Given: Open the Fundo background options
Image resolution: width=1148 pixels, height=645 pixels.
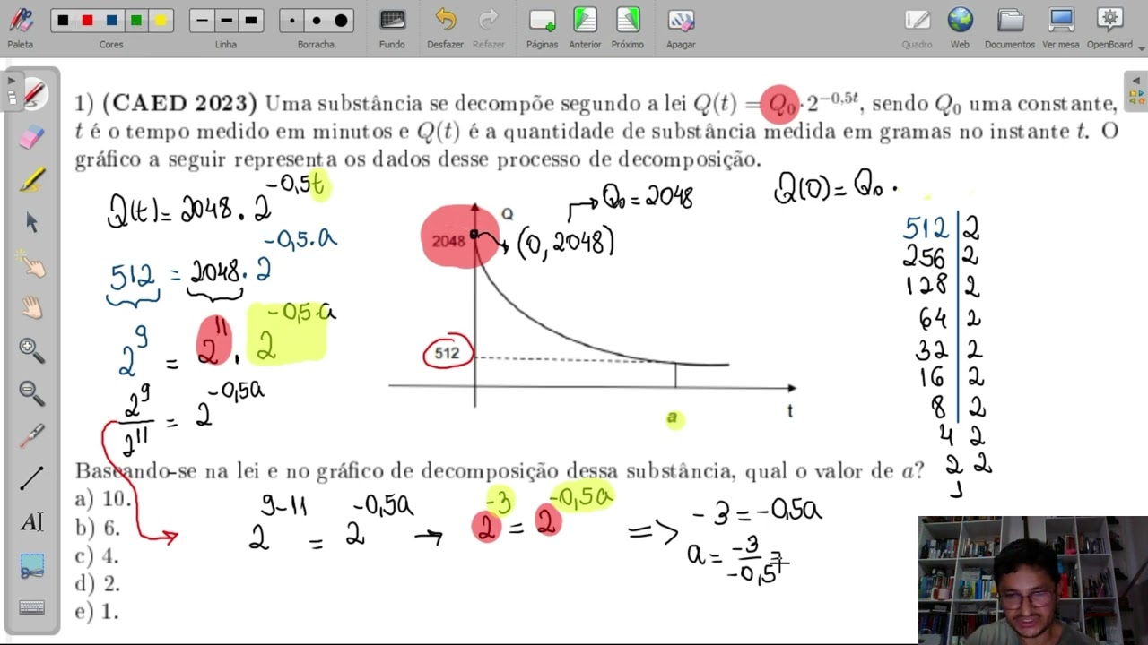Looking at the screenshot, I should pyautogui.click(x=392, y=27).
